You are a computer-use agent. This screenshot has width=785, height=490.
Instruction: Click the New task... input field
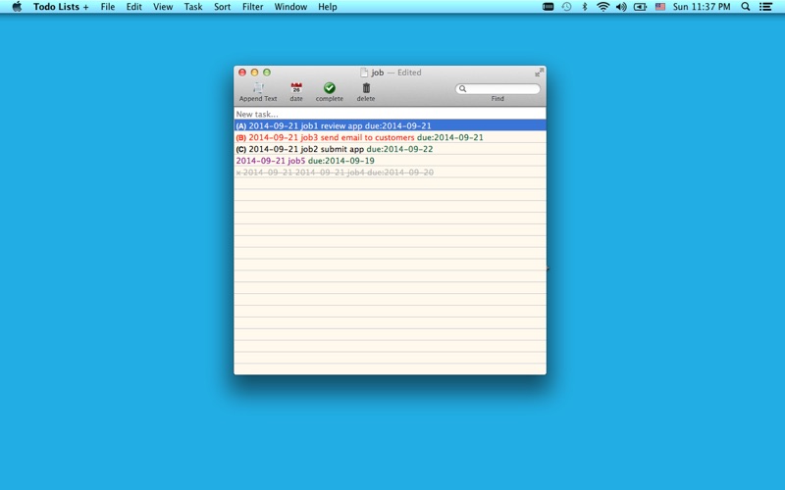pyautogui.click(x=390, y=114)
